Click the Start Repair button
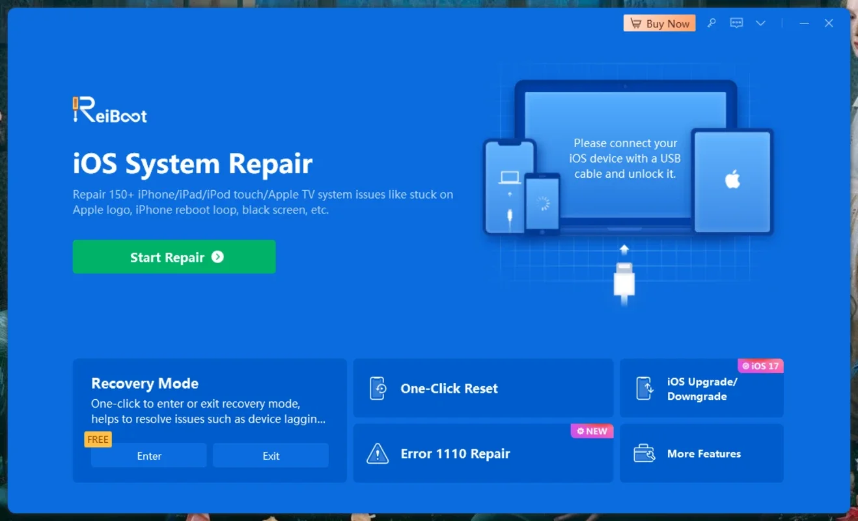The width and height of the screenshot is (858, 521). coord(174,257)
